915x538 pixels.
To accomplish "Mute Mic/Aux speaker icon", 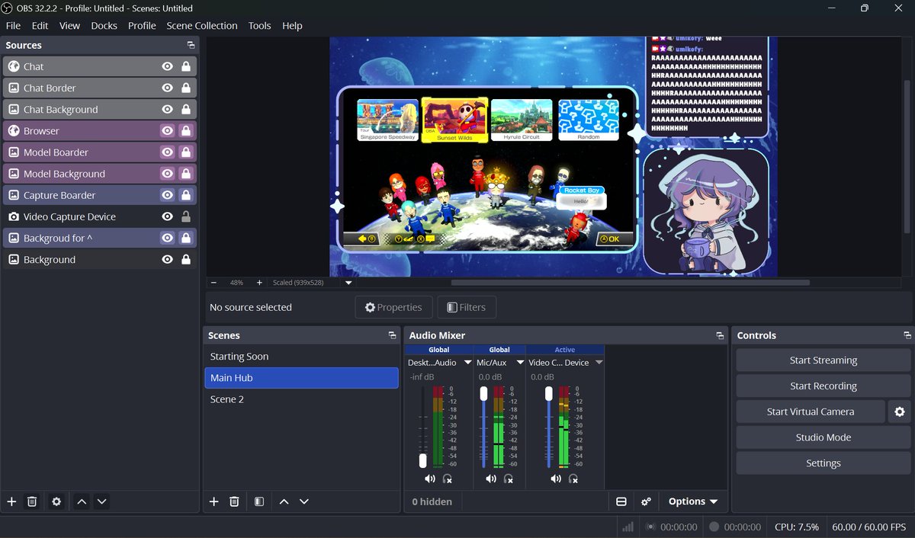I will coord(490,479).
